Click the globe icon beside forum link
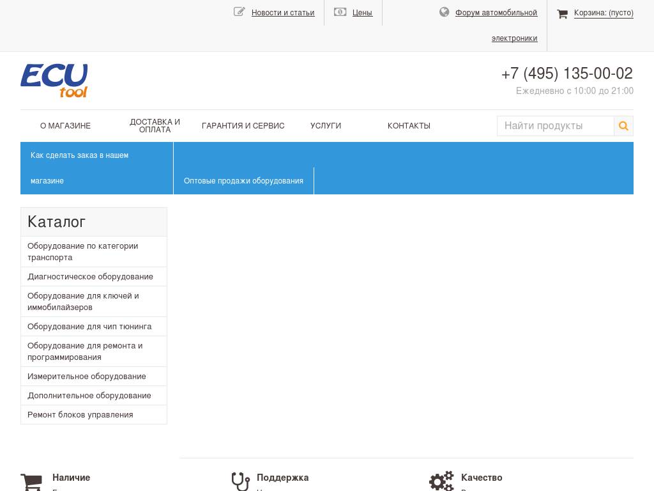Viewport: 654px width, 491px height. 445,12
